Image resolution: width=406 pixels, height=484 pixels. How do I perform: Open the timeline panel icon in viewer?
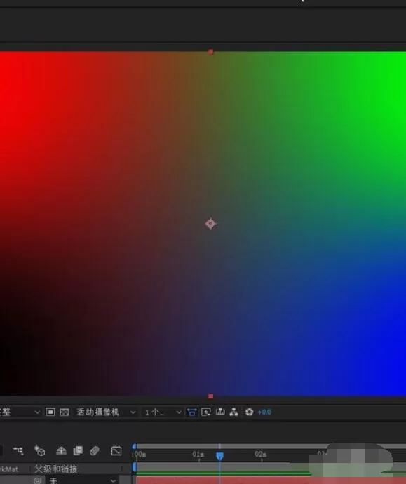tap(220, 412)
